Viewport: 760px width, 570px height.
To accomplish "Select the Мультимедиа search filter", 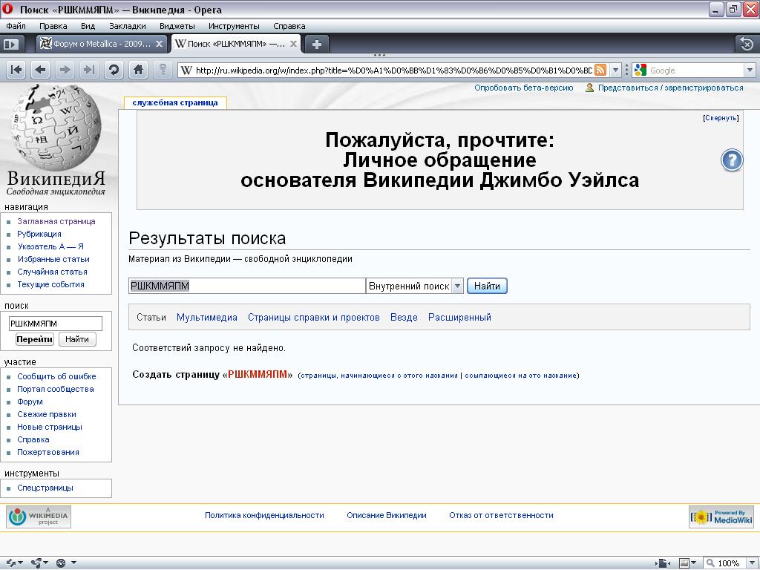I will pos(206,317).
